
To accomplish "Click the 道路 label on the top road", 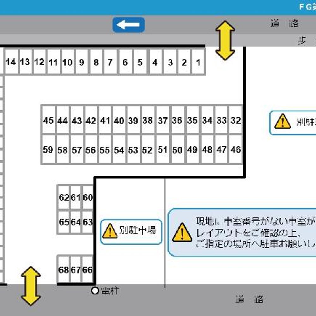I will point(284,23).
